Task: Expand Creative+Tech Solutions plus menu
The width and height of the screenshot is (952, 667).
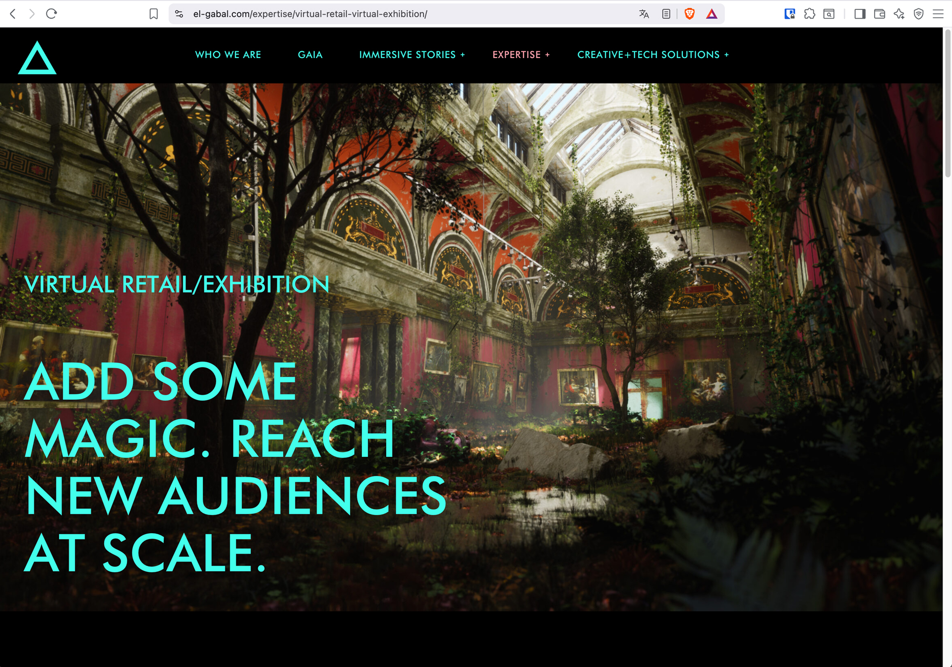Action: click(726, 55)
